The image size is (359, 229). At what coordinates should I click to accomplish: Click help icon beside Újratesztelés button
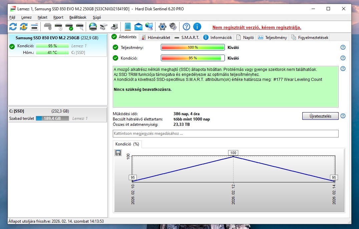click(343, 116)
